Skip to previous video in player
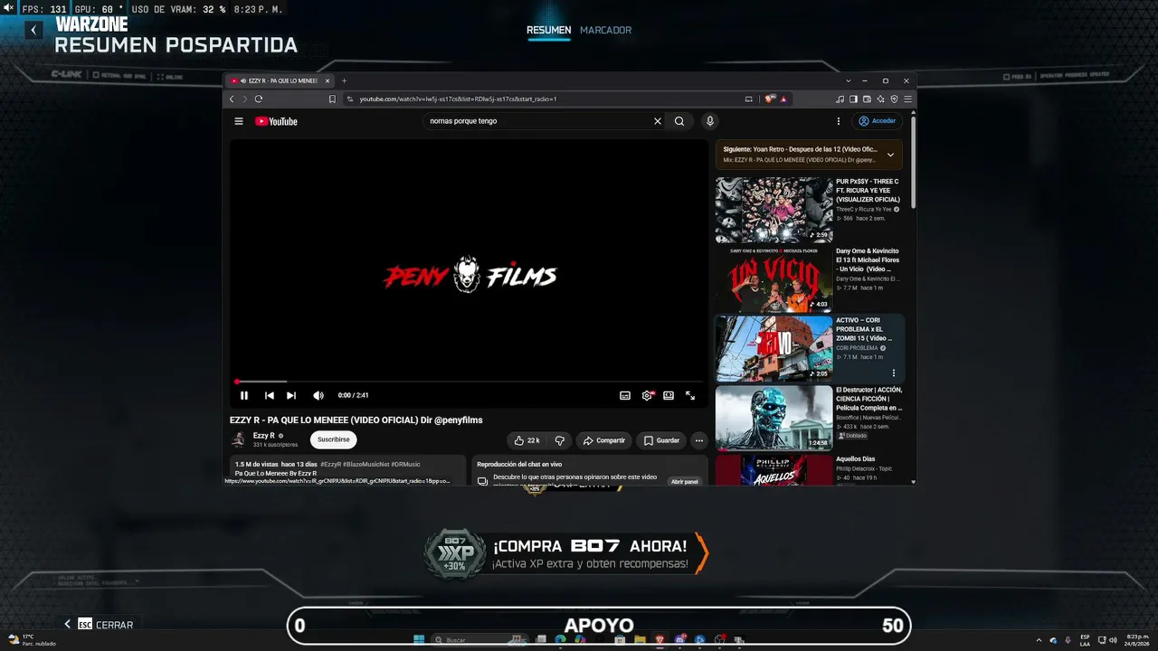1158x651 pixels. [269, 395]
